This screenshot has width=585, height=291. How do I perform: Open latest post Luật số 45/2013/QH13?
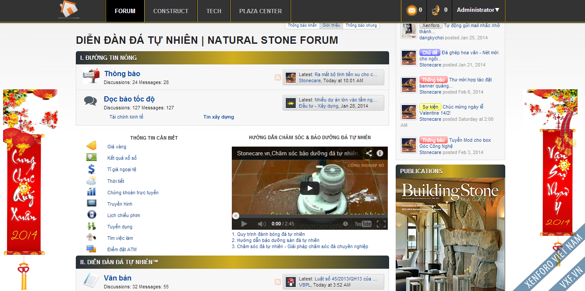pos(346,279)
